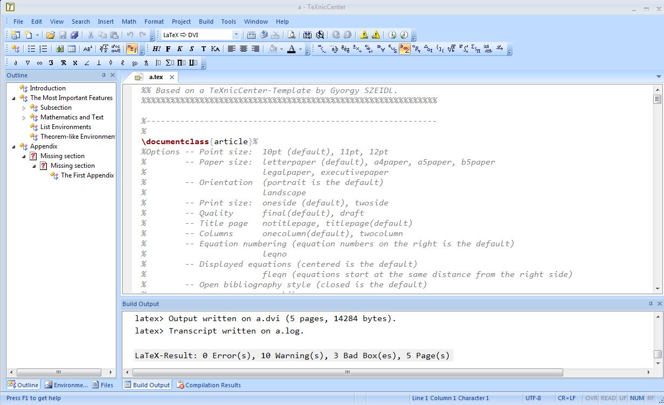
Task: Click the Outline panel horizontal scrollbar
Action: 59,372
